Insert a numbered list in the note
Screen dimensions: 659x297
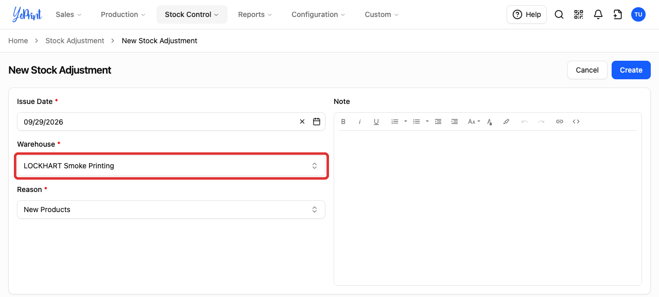coord(395,121)
